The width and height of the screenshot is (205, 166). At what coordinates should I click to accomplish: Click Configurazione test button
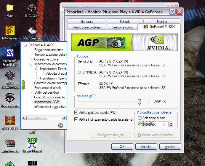pos(110,135)
